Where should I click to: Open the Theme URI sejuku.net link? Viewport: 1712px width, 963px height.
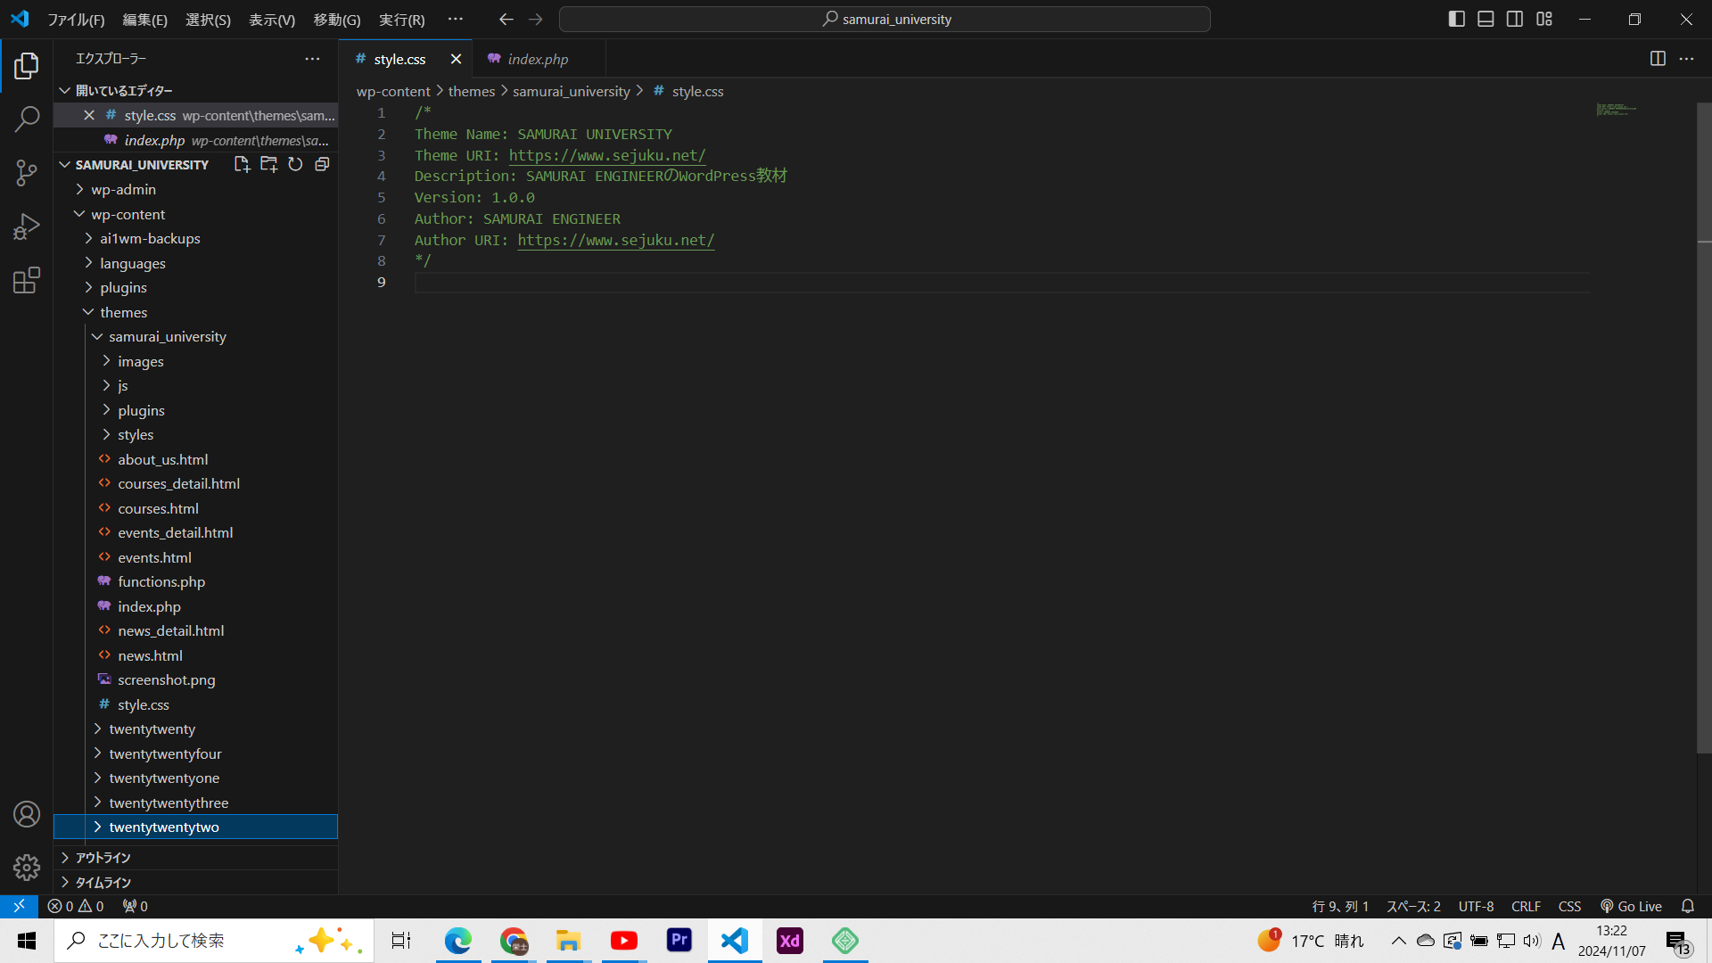(x=606, y=155)
